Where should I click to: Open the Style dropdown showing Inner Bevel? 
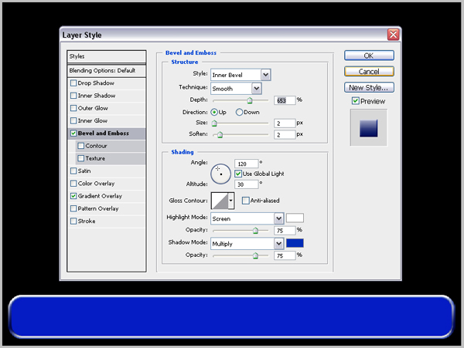(241, 75)
